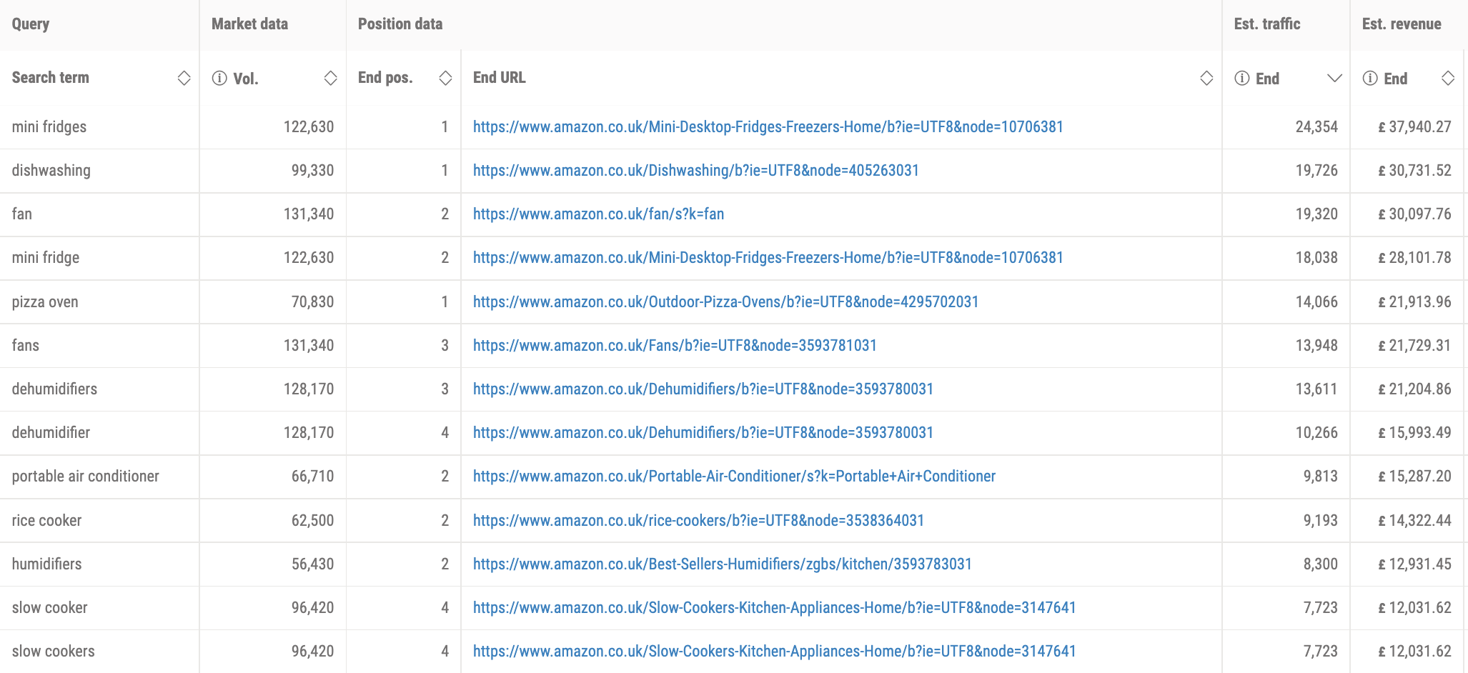
Task: Click traffic value 24,354
Action: pyautogui.click(x=1316, y=127)
